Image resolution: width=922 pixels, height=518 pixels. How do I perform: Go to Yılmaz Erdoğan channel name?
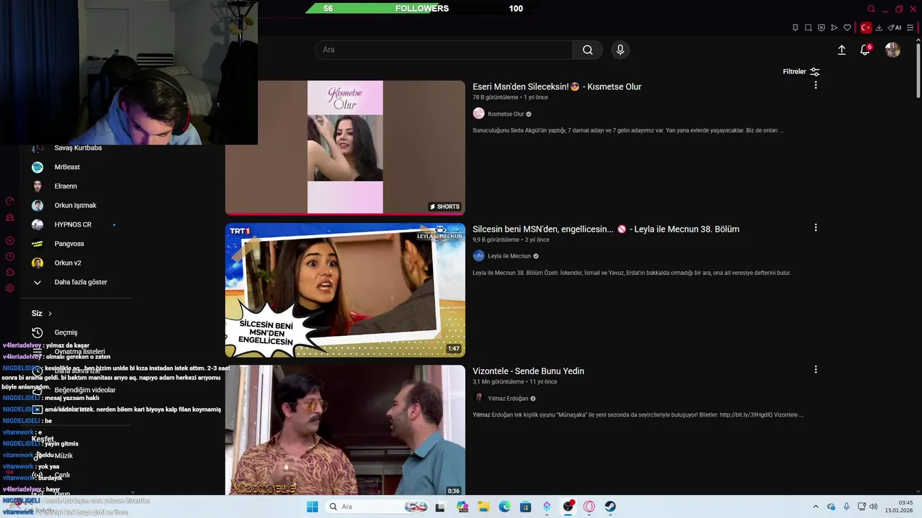coord(508,399)
